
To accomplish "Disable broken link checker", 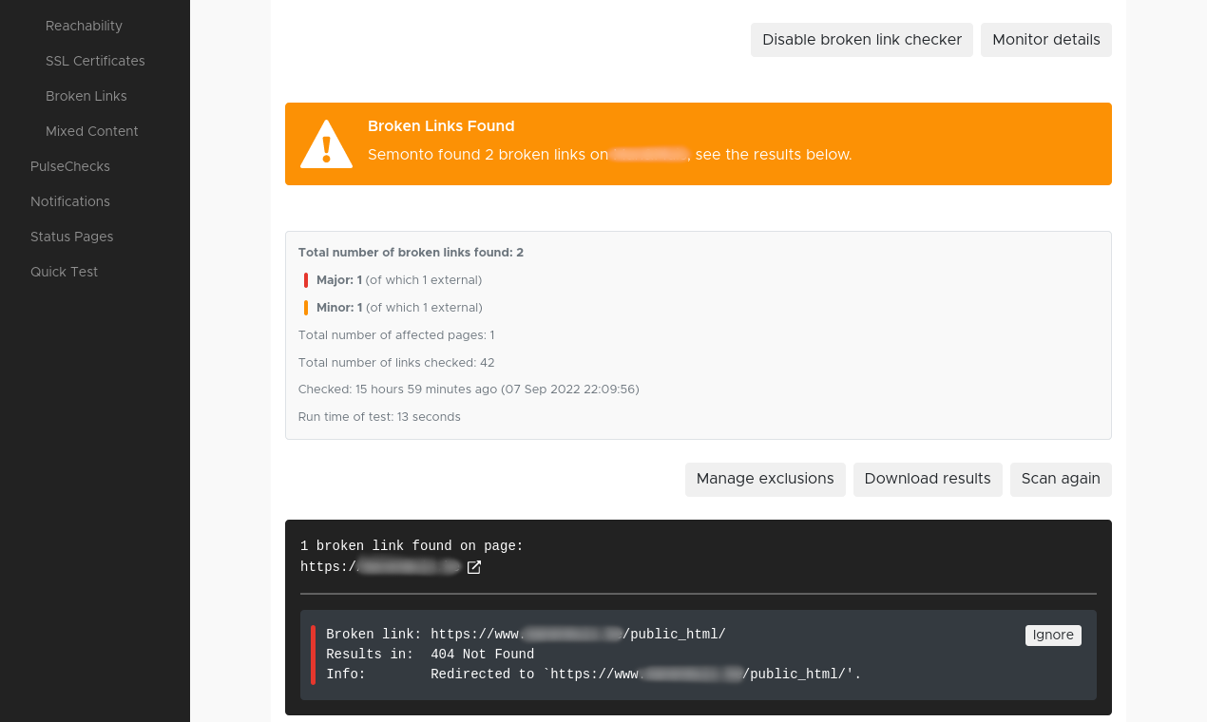I will click(x=861, y=40).
